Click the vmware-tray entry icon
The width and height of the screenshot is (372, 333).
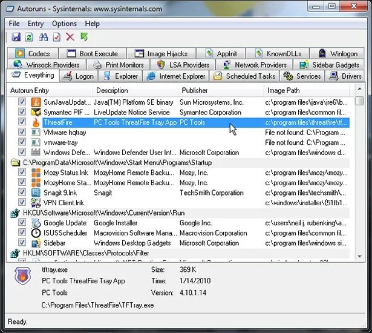[36, 142]
